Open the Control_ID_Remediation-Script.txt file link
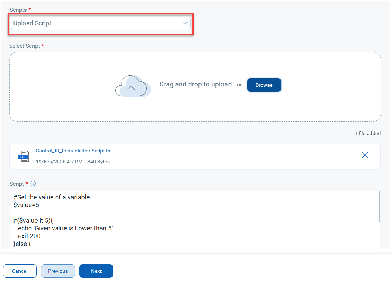Screen dimensions: 392x282 [x=74, y=151]
